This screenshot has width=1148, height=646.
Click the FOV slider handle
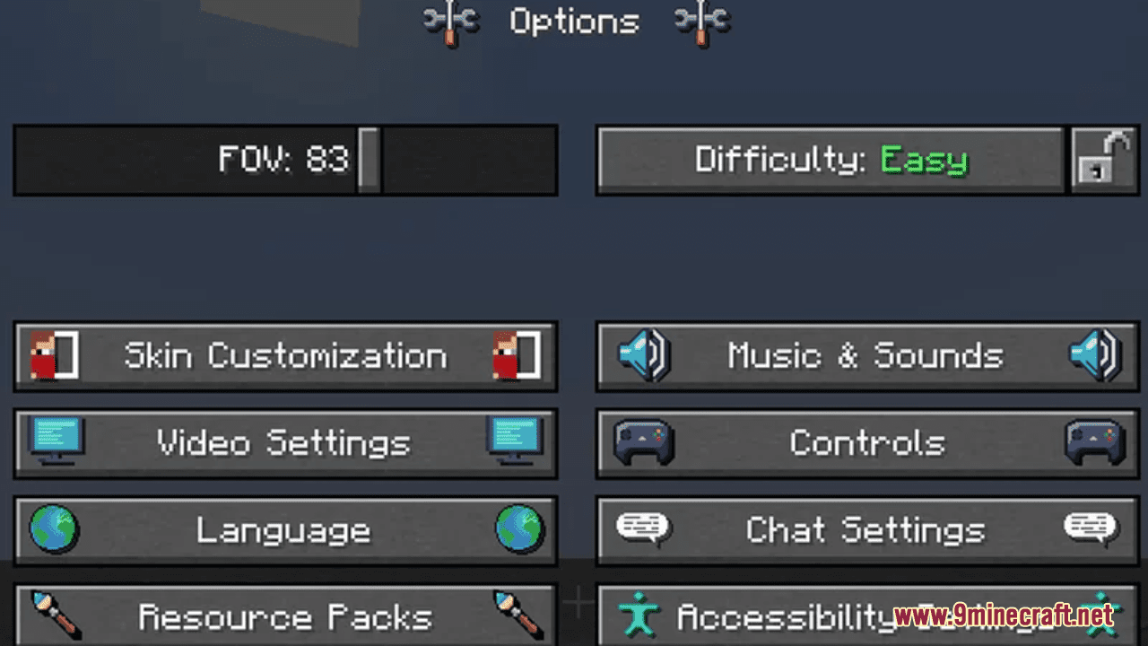pyautogui.click(x=369, y=161)
